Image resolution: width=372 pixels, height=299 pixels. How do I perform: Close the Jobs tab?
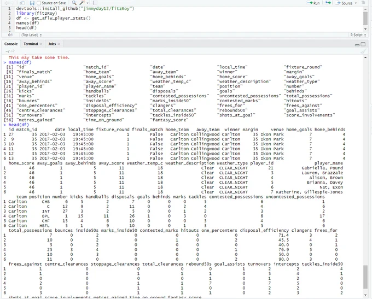(59, 44)
